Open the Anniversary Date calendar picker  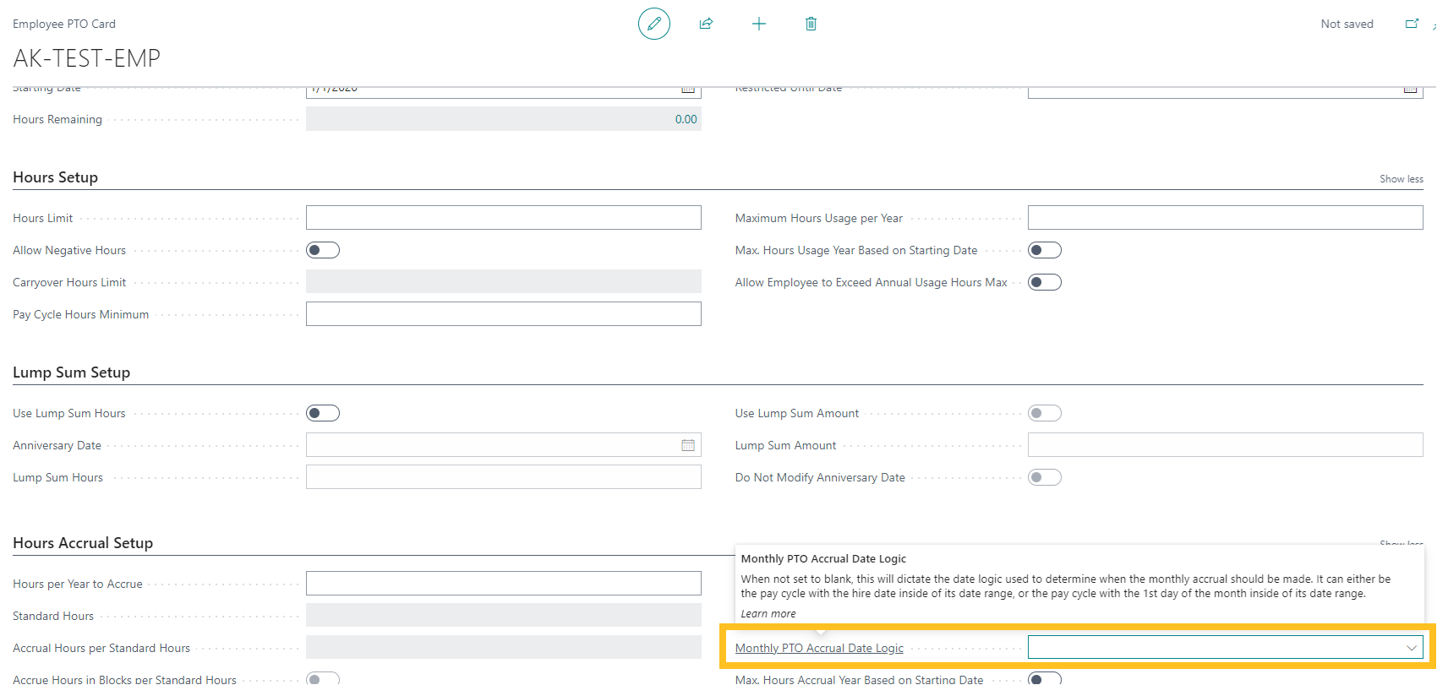click(688, 445)
